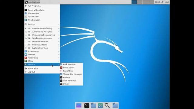Screen dimensions: 194x109
Task: Click the Applications panel button
Action: point(32,2)
